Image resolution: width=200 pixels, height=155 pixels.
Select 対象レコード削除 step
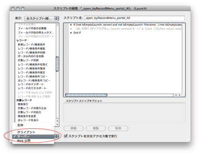point(28,60)
